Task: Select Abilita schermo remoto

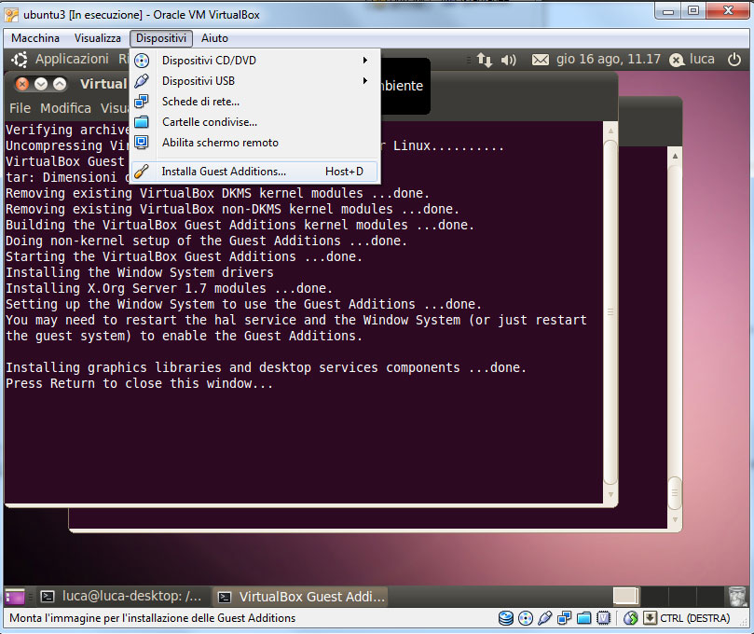Action: pos(254,143)
